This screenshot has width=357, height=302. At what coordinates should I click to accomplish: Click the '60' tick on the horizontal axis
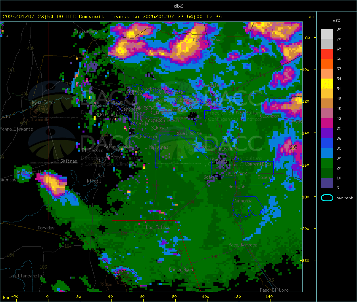[x=142, y=296]
